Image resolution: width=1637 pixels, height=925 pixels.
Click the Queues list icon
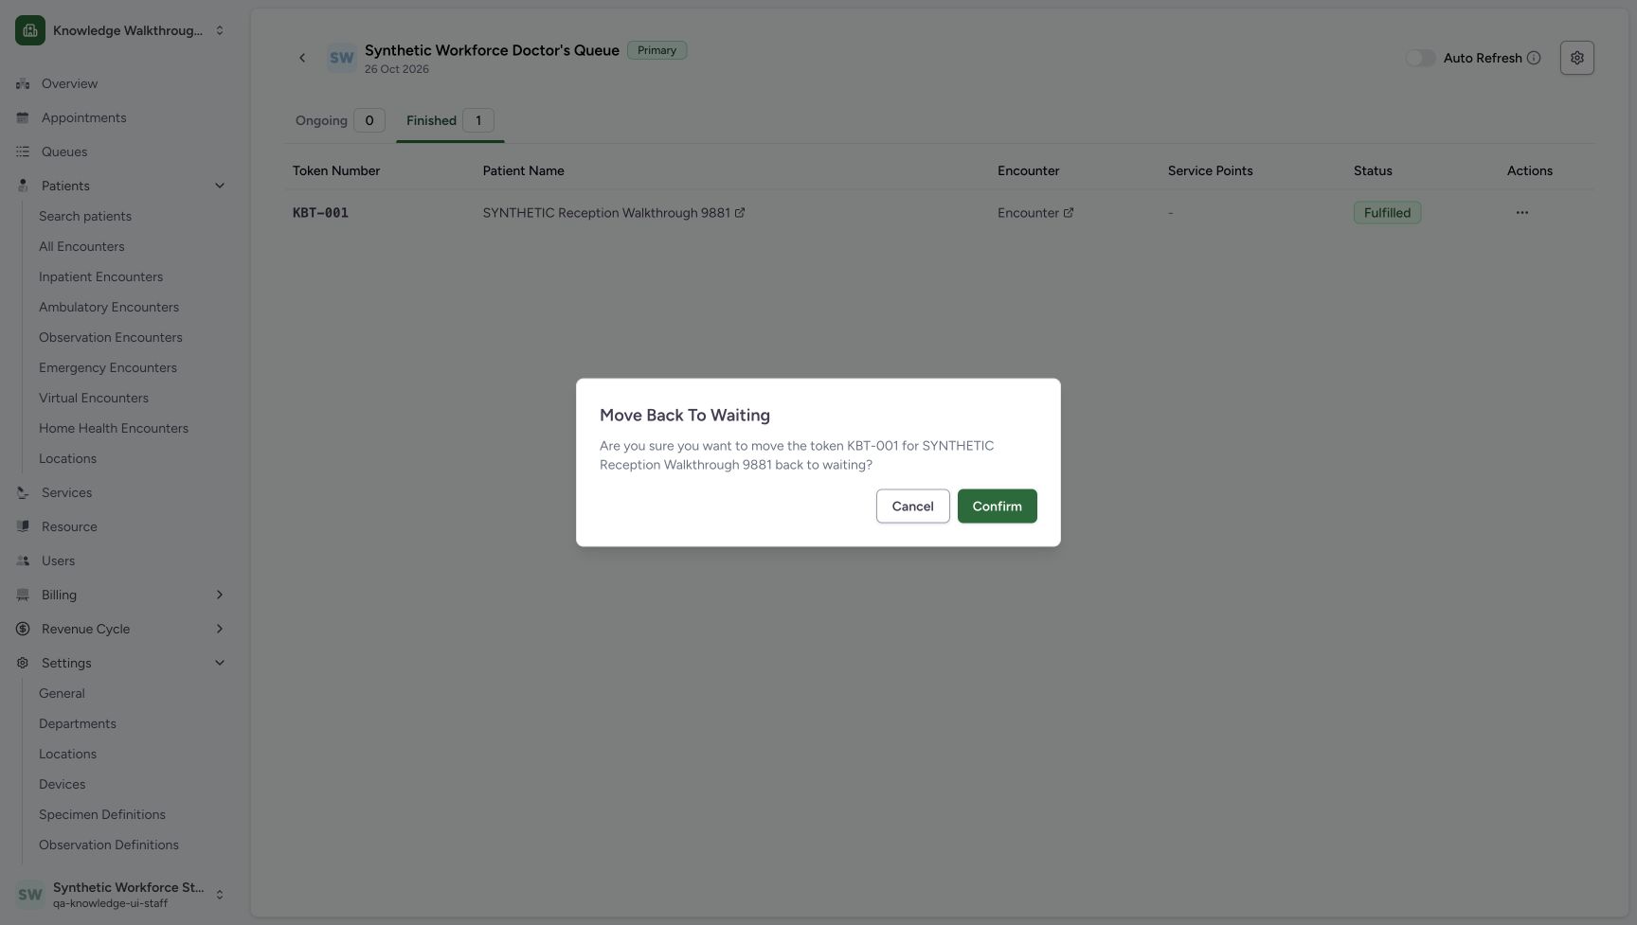pos(23,151)
